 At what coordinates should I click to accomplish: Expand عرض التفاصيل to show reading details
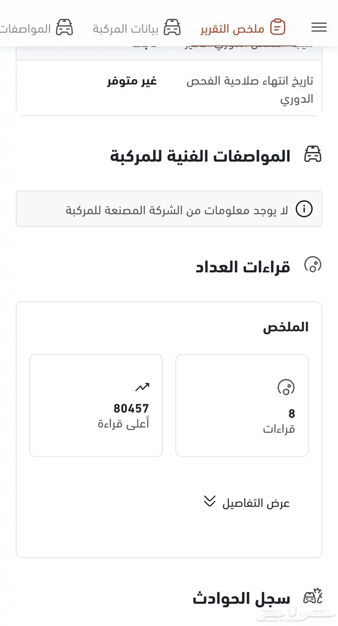click(x=256, y=502)
